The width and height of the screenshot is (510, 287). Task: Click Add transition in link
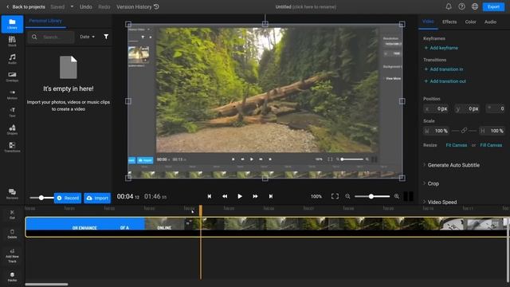coord(444,69)
